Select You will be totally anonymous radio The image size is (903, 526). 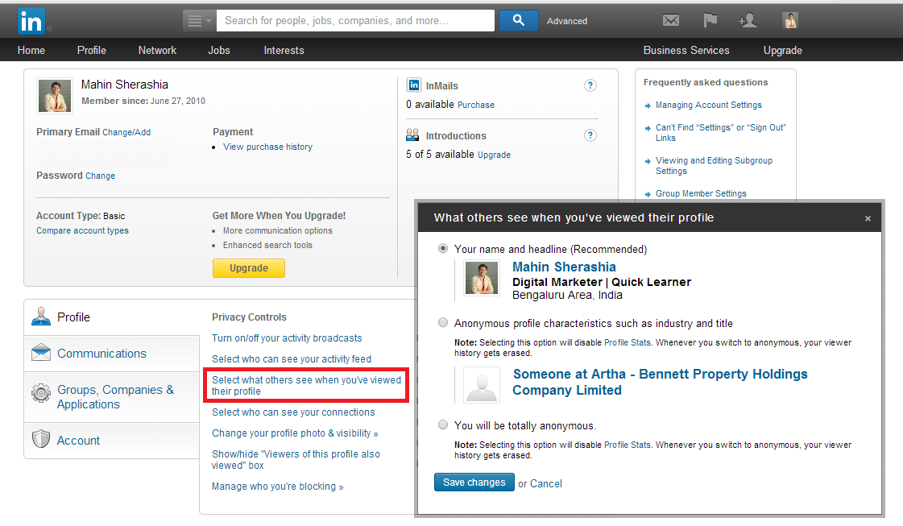443,425
